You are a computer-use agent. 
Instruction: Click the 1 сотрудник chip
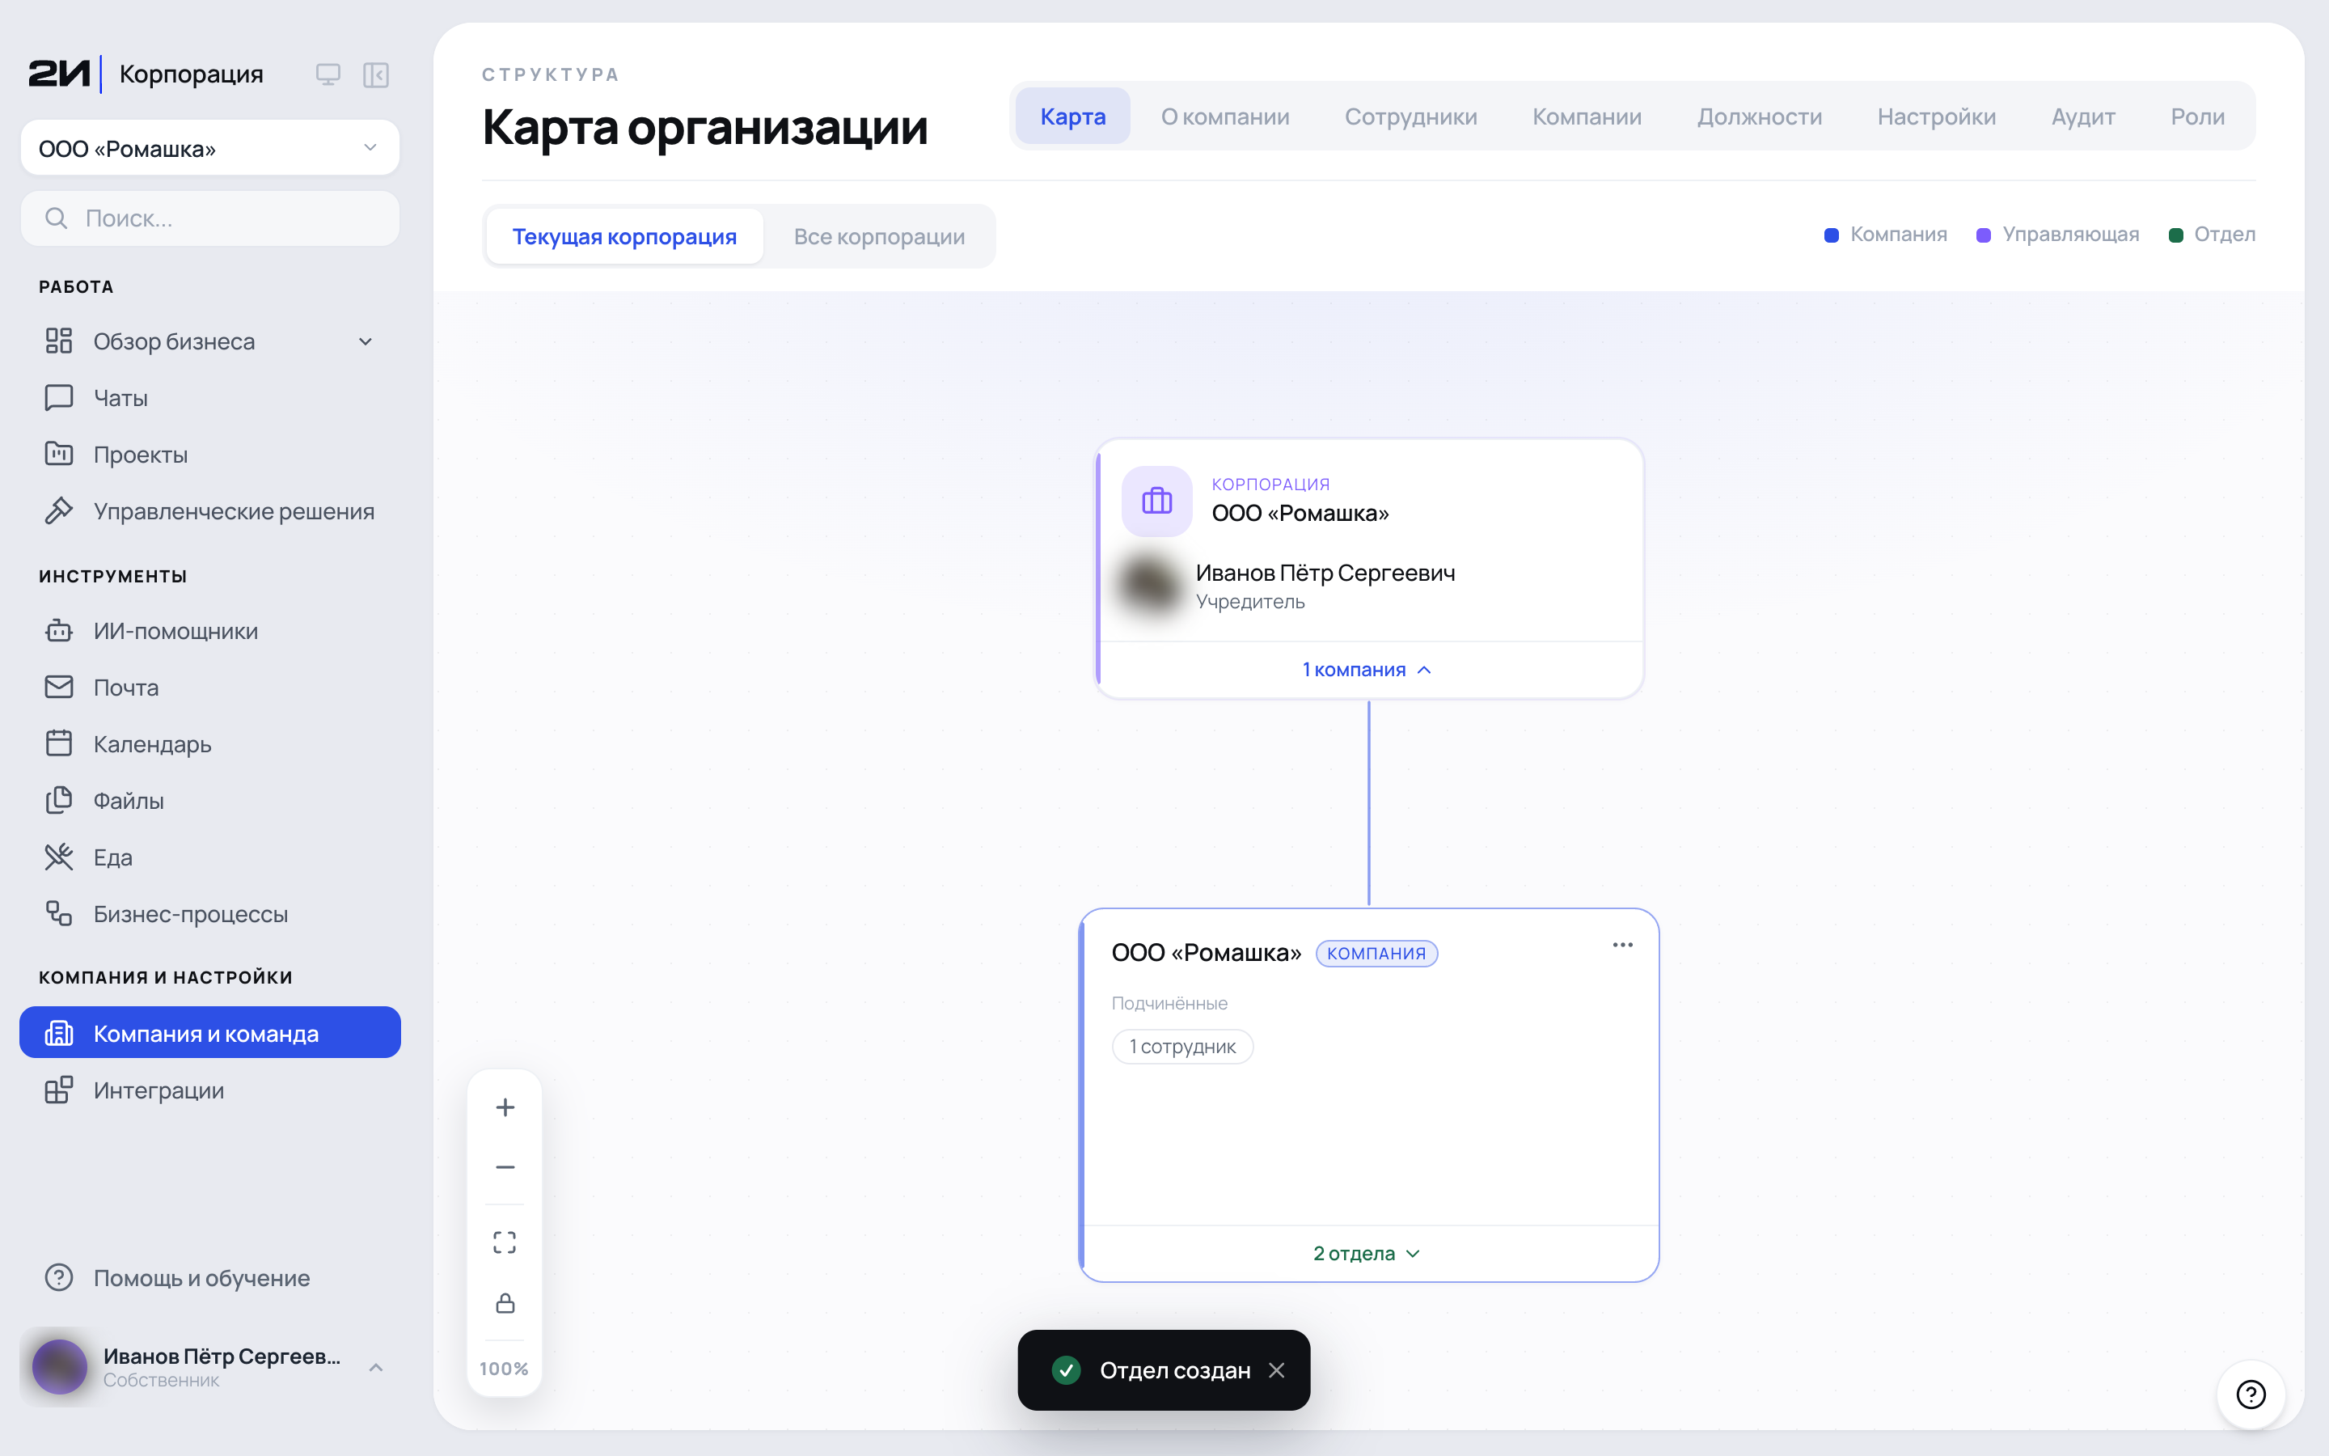[1181, 1047]
